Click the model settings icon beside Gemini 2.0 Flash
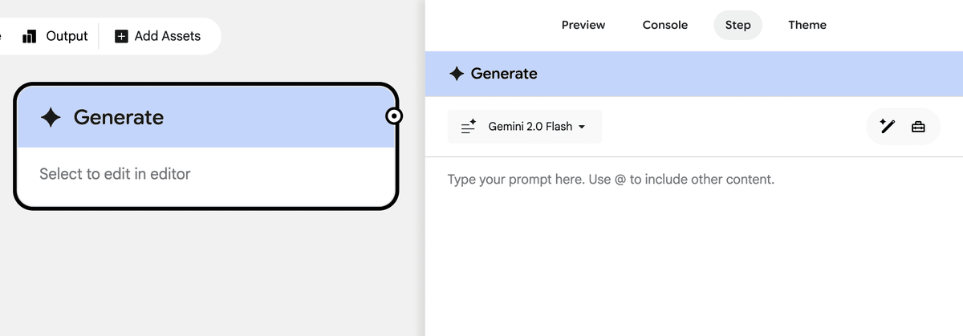Viewport: 963px width, 336px height. (x=469, y=127)
